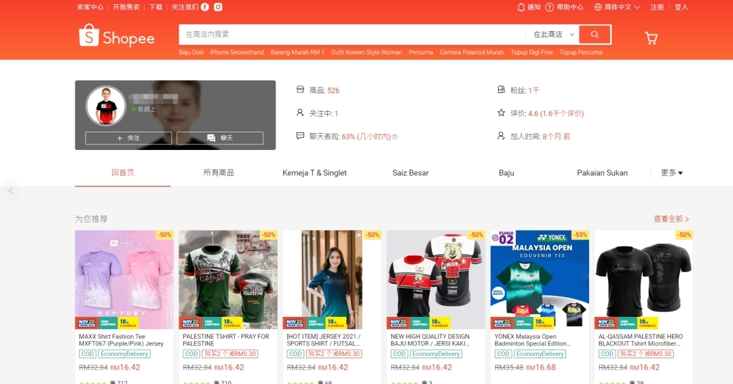Viewport: 733px width, 384px height.
Task: Click the followers 1千 stat
Action: pos(519,90)
